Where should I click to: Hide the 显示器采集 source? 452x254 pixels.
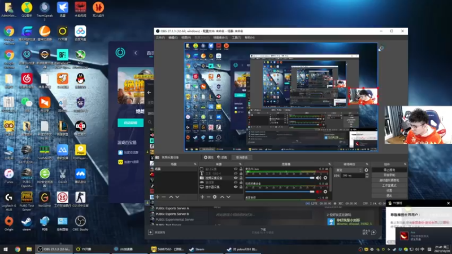[x=236, y=187]
